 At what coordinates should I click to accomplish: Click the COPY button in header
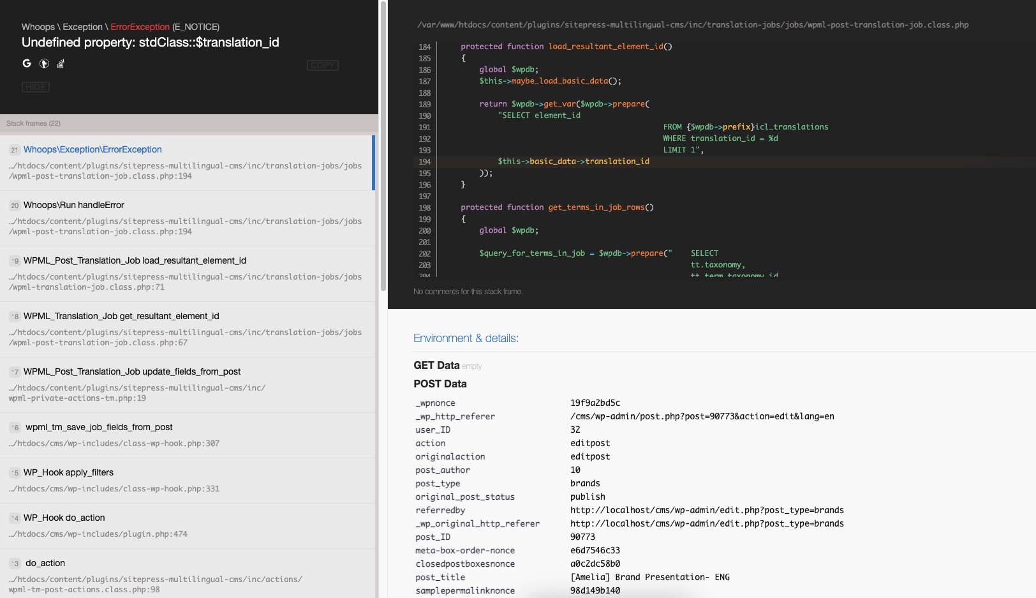(323, 65)
